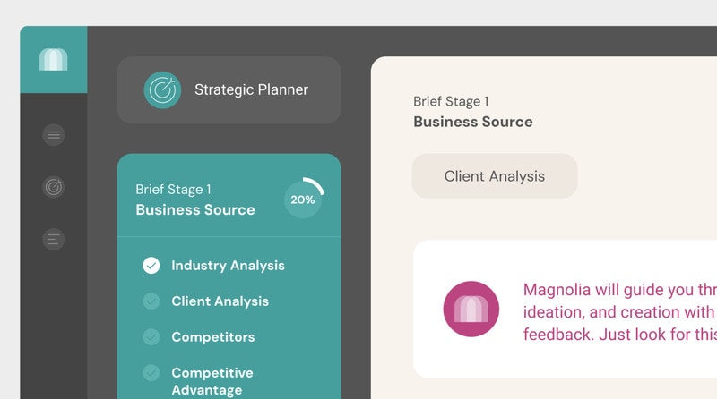Screen dimensions: 717x399
Task: Toggle the Industry Analysis checkmark
Action: (x=151, y=265)
